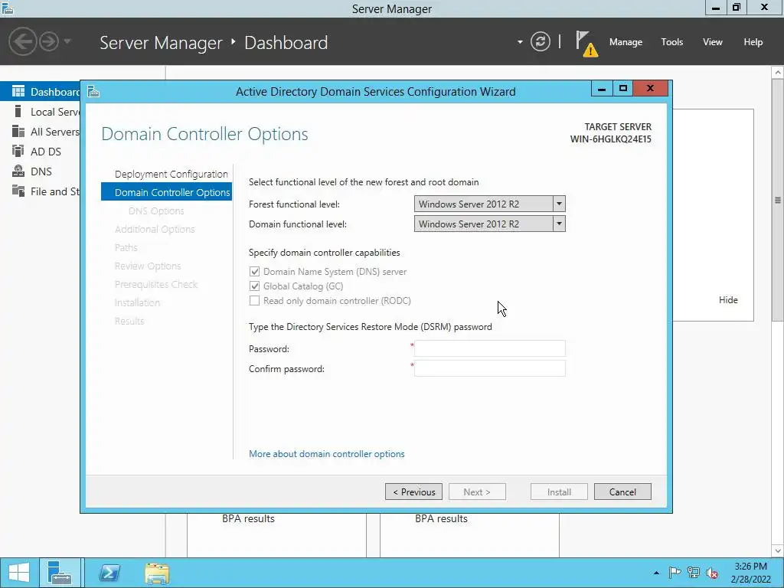Open File Explorer from taskbar
The width and height of the screenshot is (784, 588).
click(157, 573)
